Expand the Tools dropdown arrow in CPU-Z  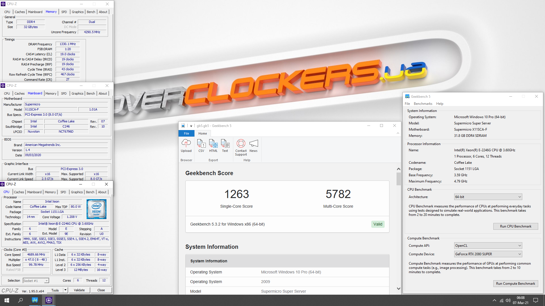(65, 290)
